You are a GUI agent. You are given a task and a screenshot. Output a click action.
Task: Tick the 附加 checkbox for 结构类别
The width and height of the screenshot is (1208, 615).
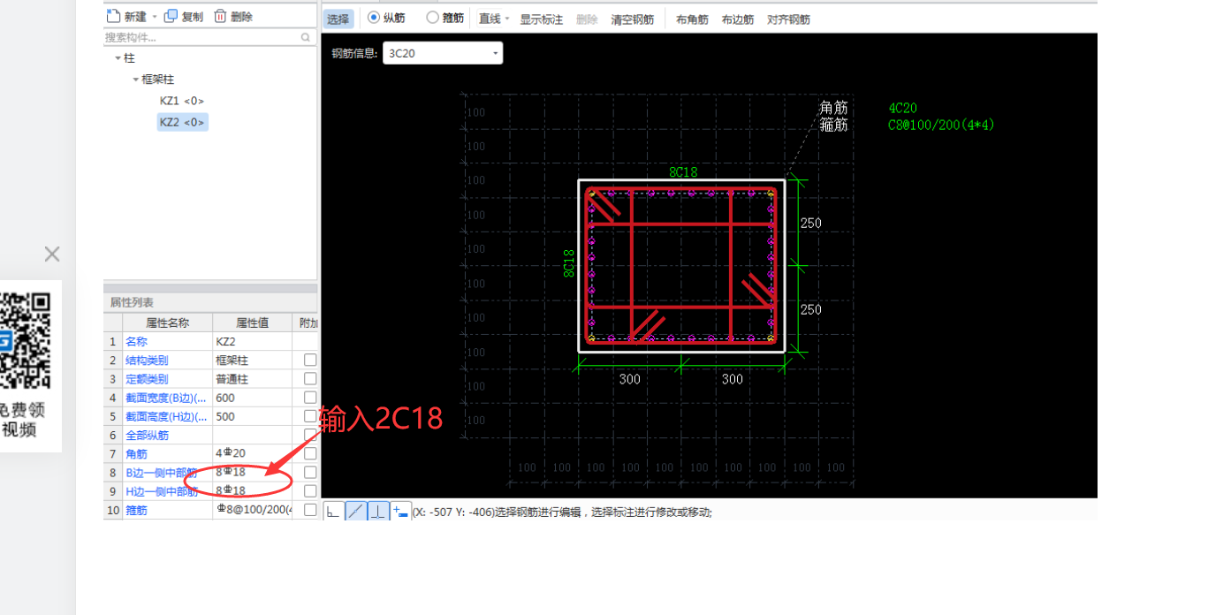click(x=310, y=360)
